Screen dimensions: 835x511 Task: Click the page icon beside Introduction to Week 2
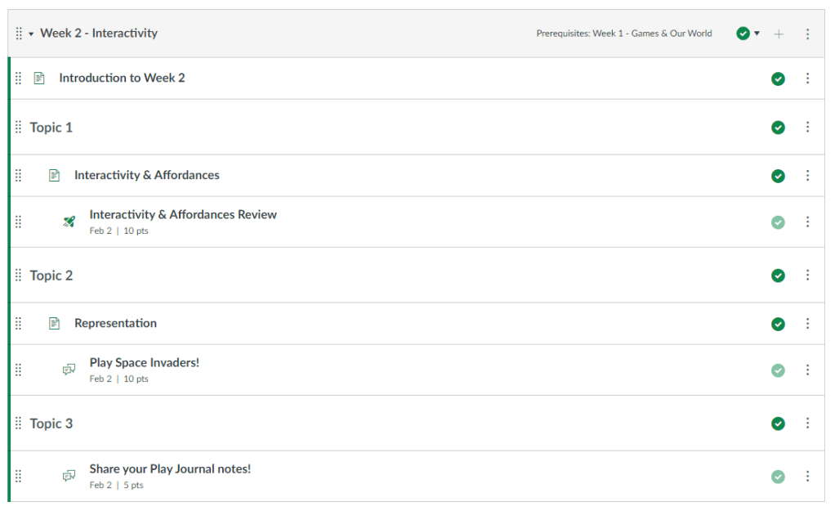39,78
